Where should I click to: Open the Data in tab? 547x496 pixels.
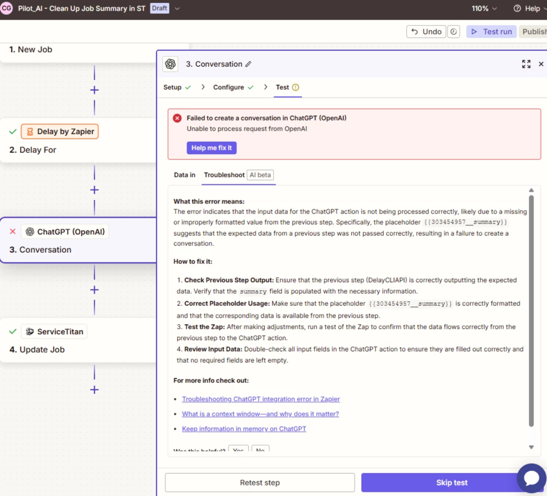(185, 175)
